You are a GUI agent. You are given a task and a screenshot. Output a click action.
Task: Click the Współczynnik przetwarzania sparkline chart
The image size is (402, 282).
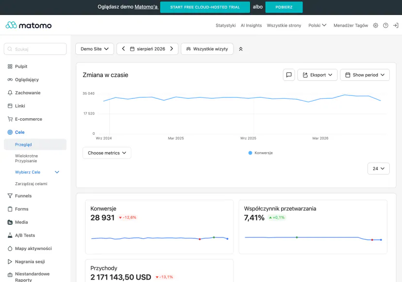[313, 238]
